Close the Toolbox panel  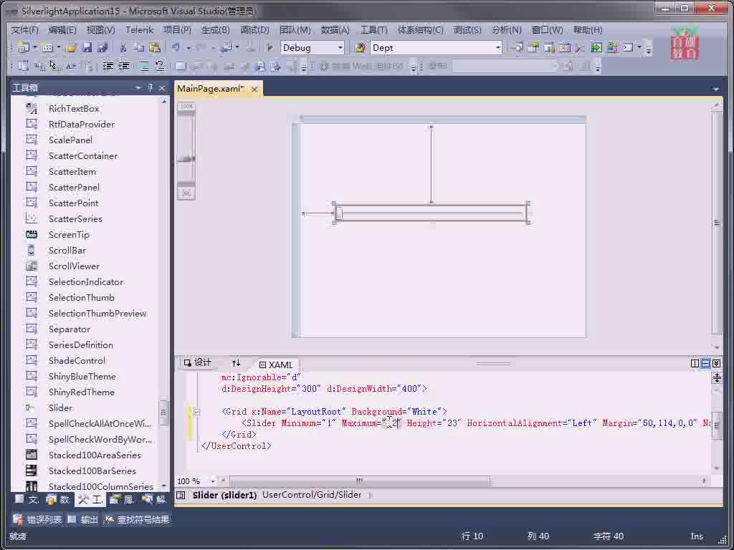tap(162, 88)
